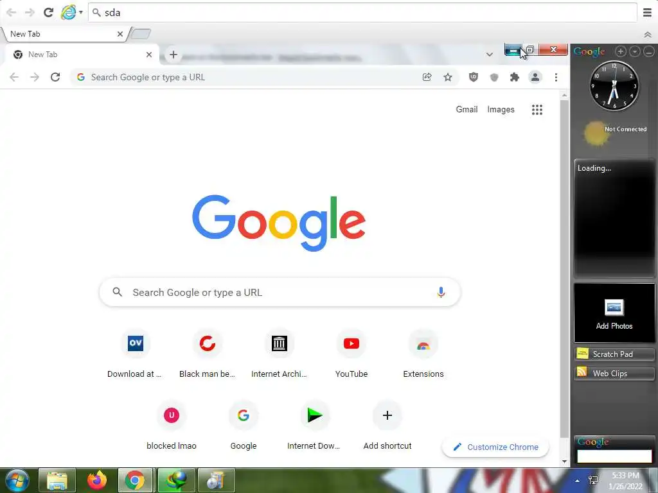Click the sidebar Google search field

pyautogui.click(x=614, y=456)
